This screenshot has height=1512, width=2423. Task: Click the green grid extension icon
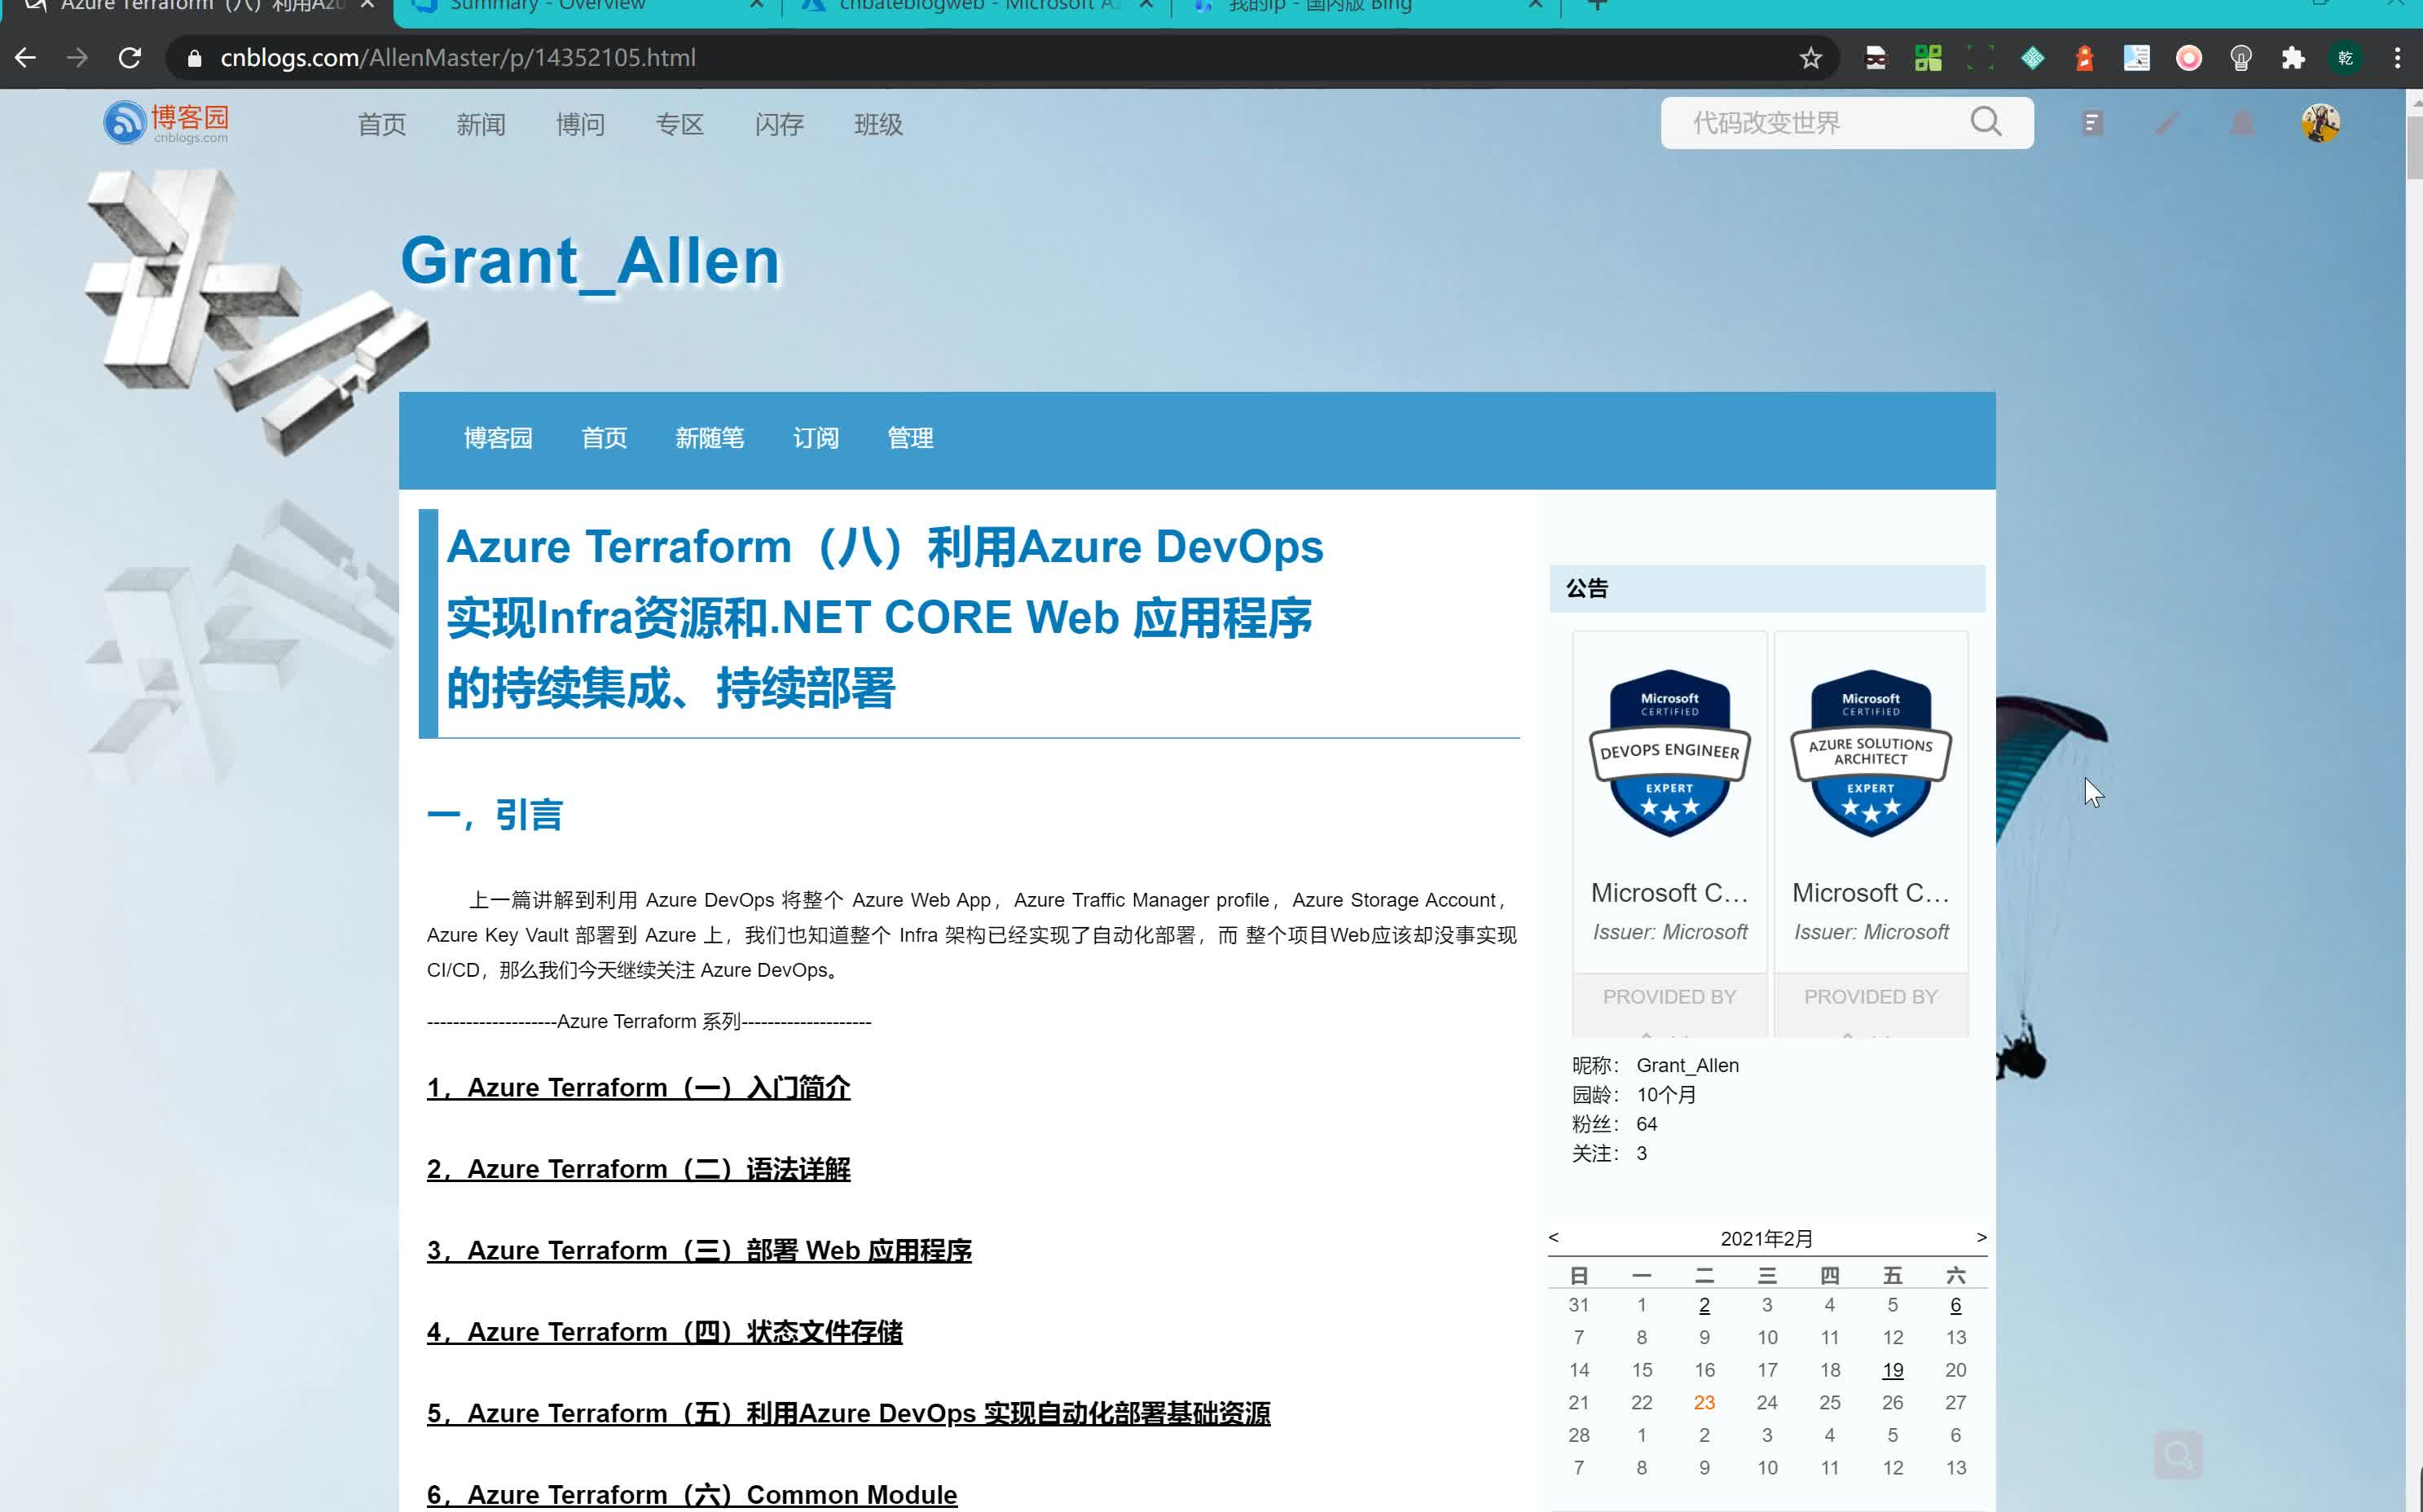point(1928,58)
